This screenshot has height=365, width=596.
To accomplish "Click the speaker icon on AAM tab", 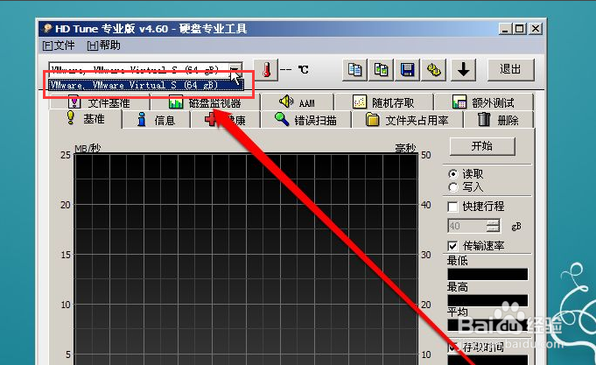I will (286, 102).
